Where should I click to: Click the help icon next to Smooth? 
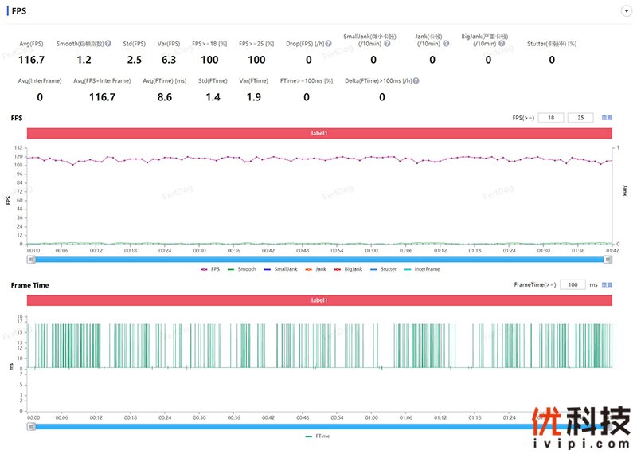pyautogui.click(x=107, y=44)
